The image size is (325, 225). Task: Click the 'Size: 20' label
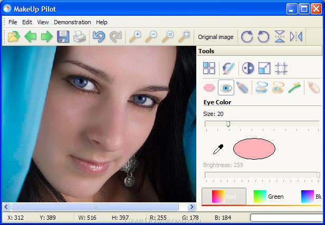[x=213, y=114]
